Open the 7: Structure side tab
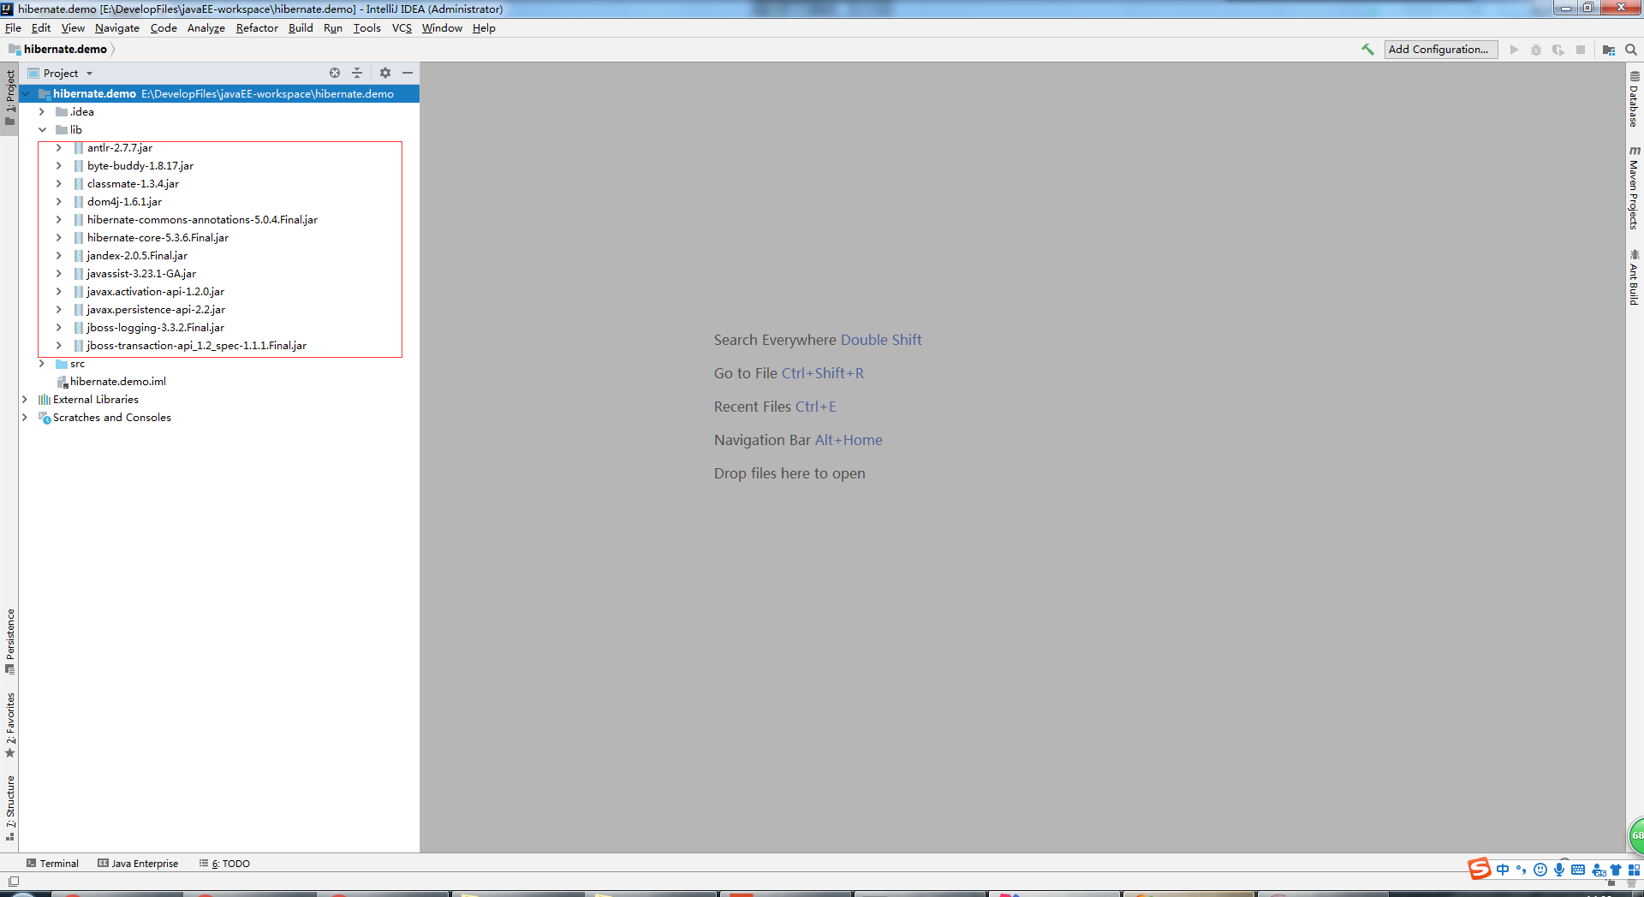This screenshot has width=1644, height=897. [10, 808]
